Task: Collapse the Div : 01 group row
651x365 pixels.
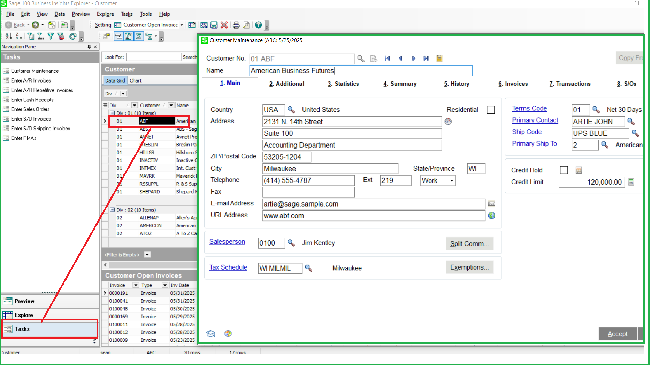Action: point(113,113)
